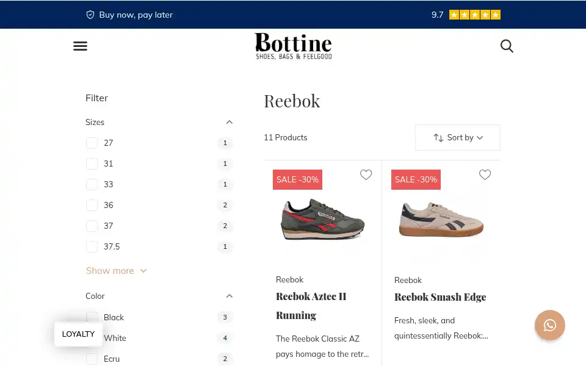The width and height of the screenshot is (586, 366).
Task: Click the shield icon beside Buy now
Action: pos(90,15)
